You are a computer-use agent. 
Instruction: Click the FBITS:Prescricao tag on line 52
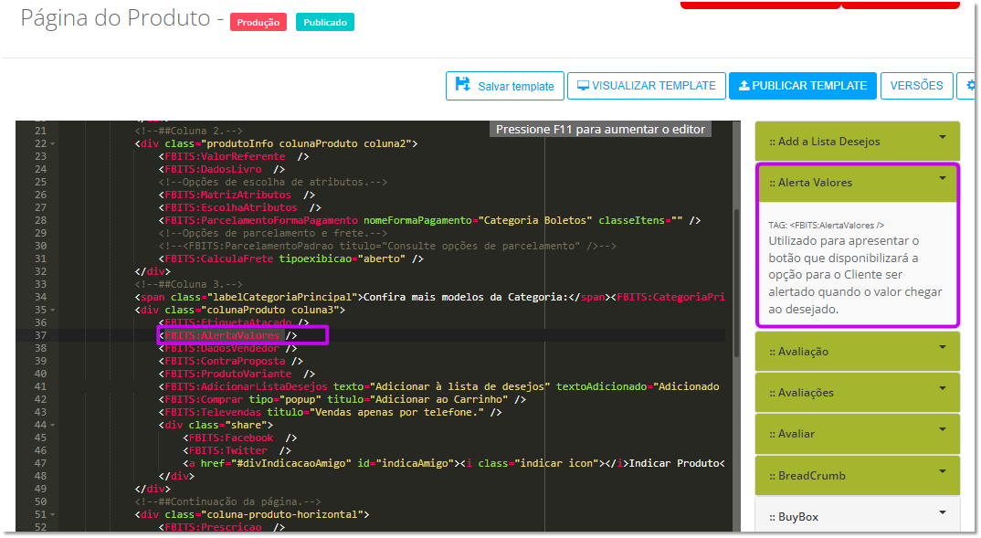click(214, 527)
